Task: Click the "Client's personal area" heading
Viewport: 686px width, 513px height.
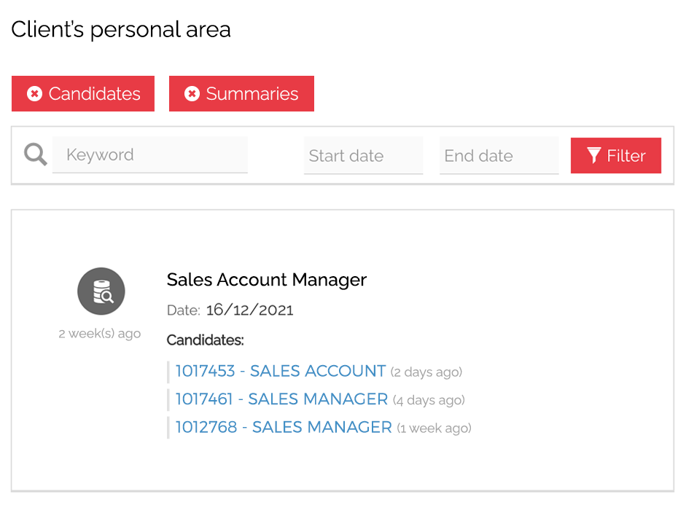Action: [121, 30]
